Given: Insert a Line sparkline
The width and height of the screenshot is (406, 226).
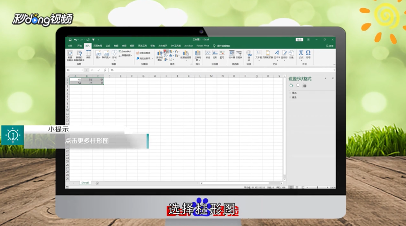Looking at the screenshot, I should [208, 55].
